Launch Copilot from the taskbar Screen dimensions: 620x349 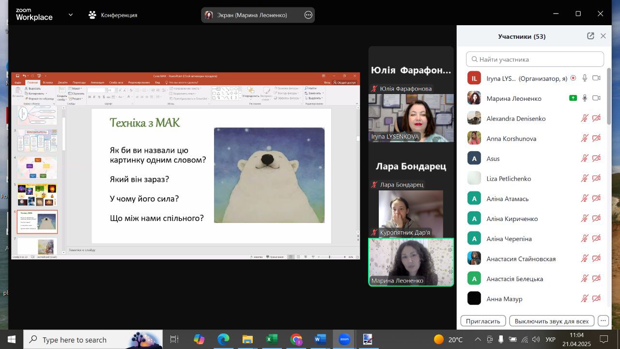click(x=199, y=339)
